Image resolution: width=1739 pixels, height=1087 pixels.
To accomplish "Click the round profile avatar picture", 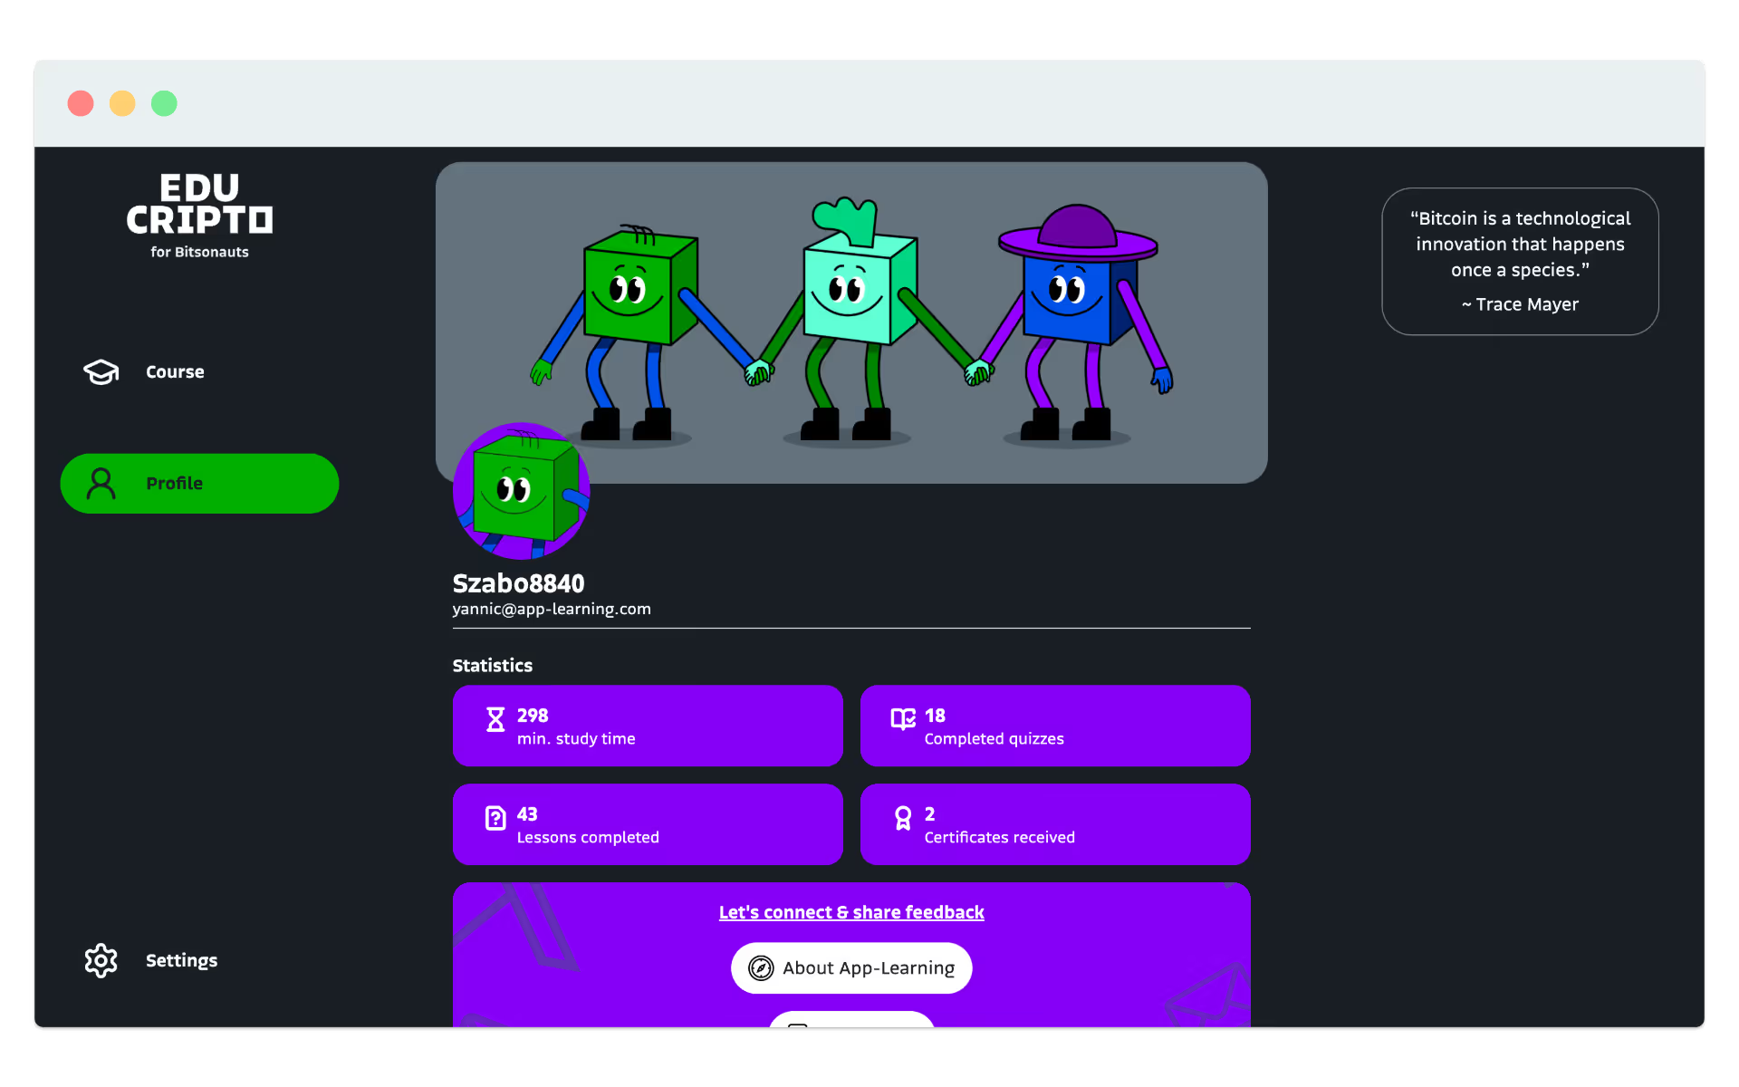I will (521, 491).
